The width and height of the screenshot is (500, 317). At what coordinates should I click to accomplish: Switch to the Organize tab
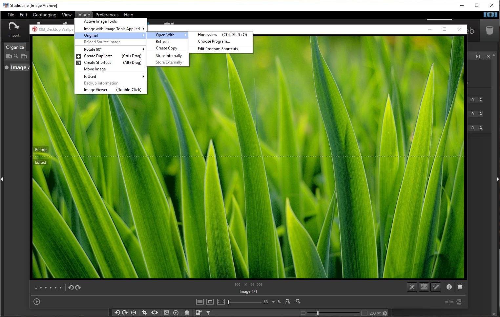point(15,47)
